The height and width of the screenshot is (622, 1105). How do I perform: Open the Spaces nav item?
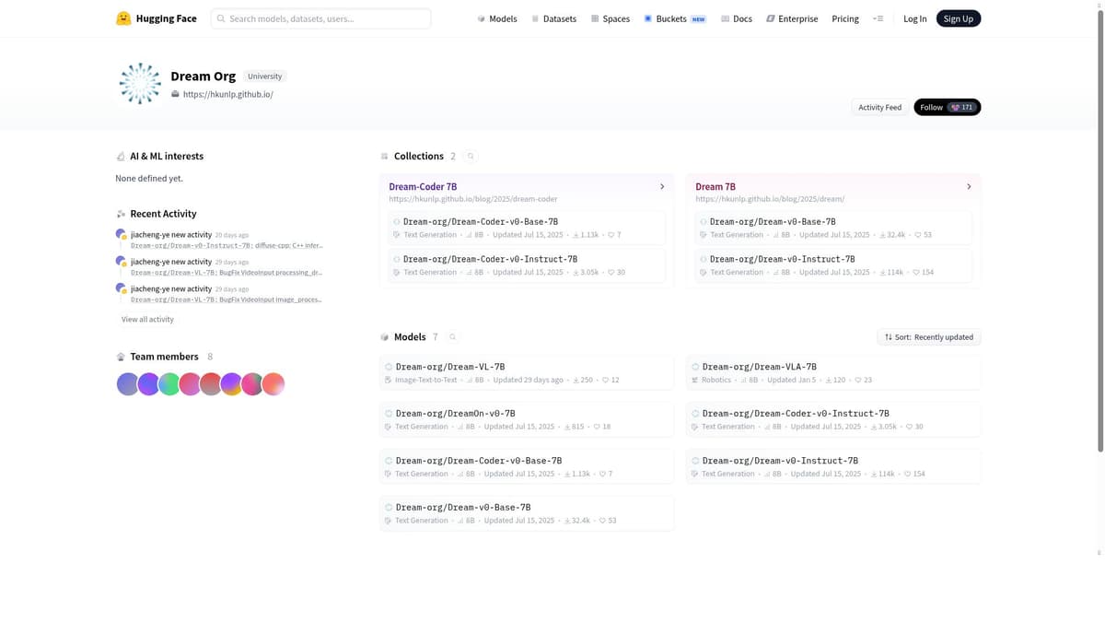click(610, 18)
